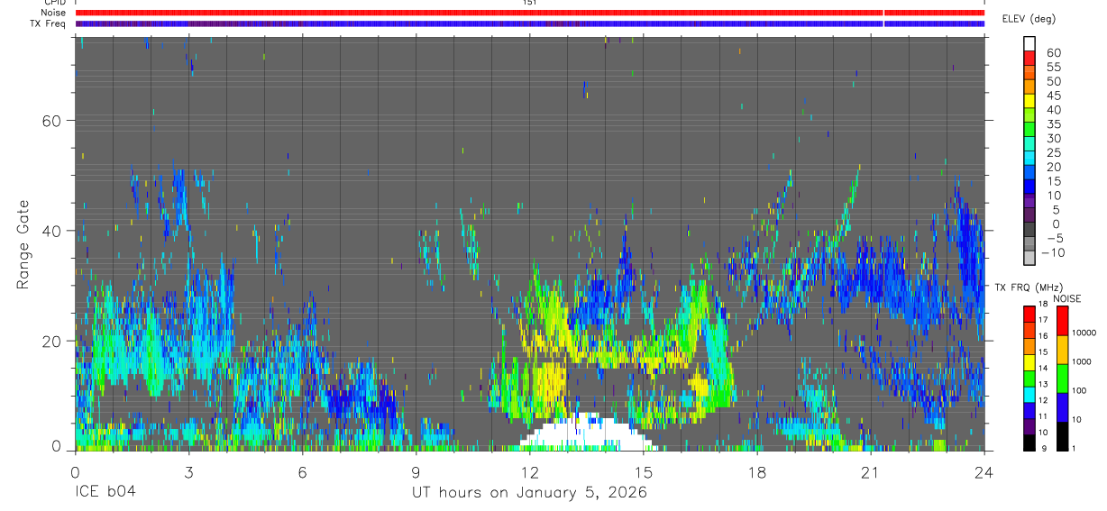This screenshot has height=511, width=1107.
Task: Click the white top segment of ELEV color bar
Action: [1029, 43]
